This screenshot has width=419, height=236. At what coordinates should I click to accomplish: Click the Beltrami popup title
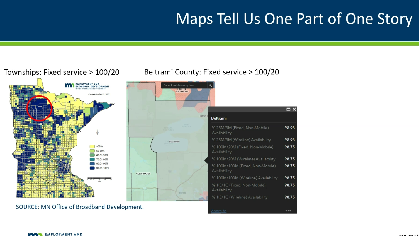219,118
